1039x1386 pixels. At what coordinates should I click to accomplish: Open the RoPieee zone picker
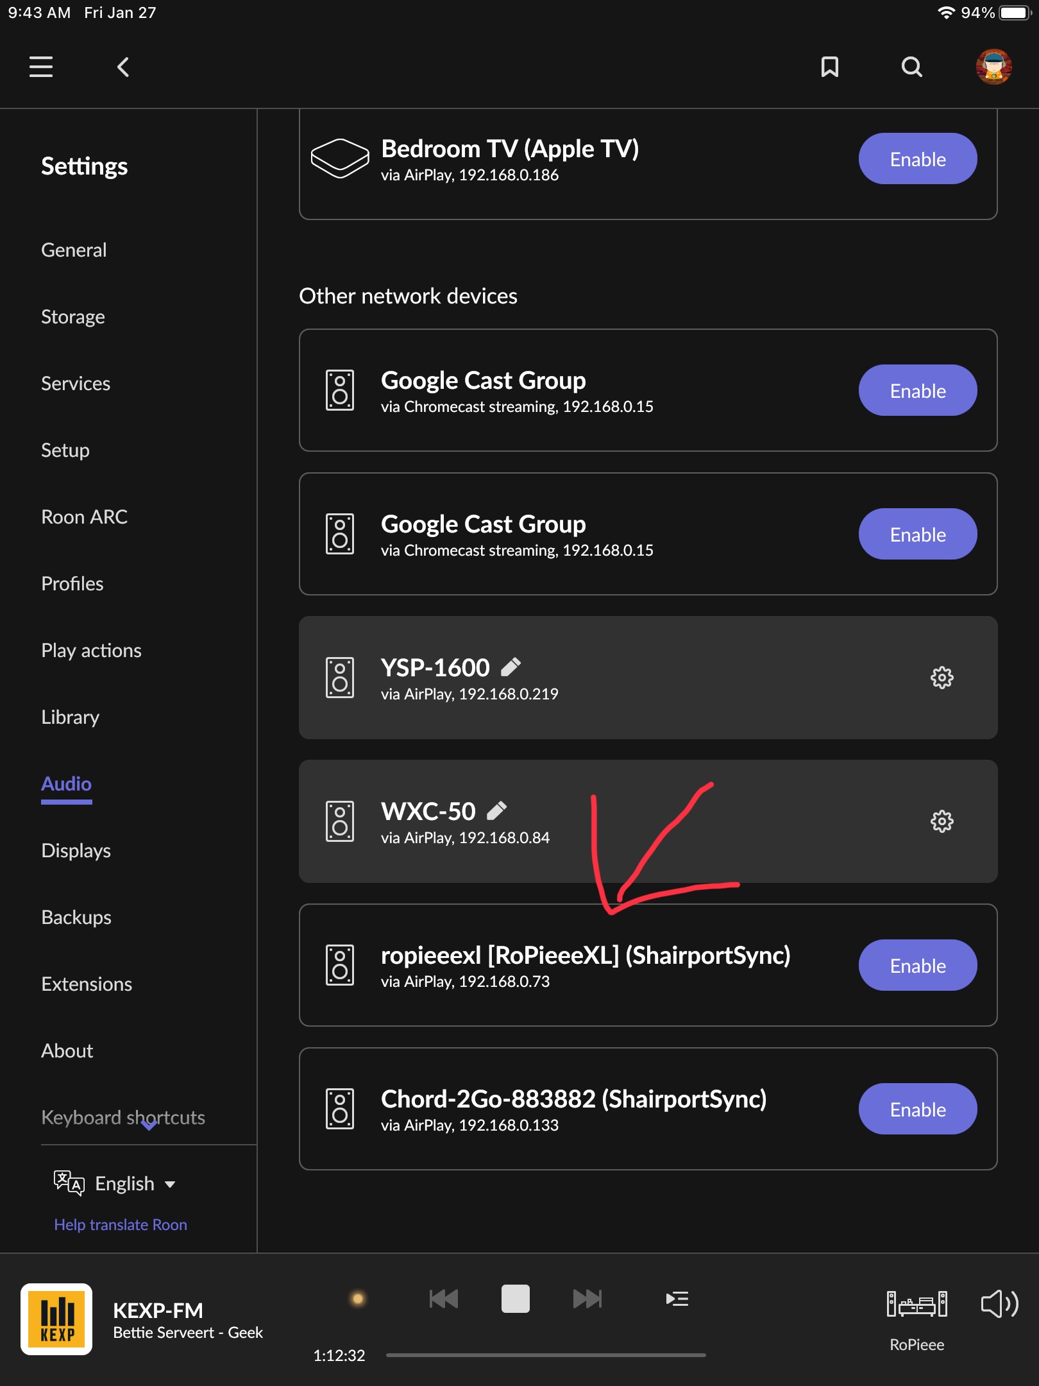click(917, 1304)
